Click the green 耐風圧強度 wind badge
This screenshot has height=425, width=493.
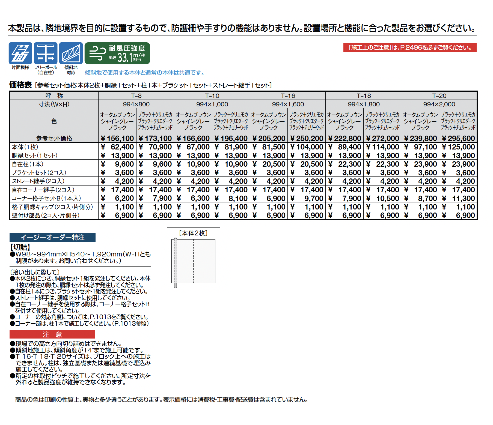[117, 53]
